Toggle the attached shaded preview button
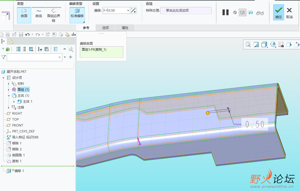The height and width of the screenshot is (191, 300). [250, 12]
